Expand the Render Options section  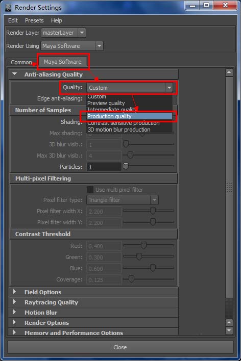click(x=14, y=322)
